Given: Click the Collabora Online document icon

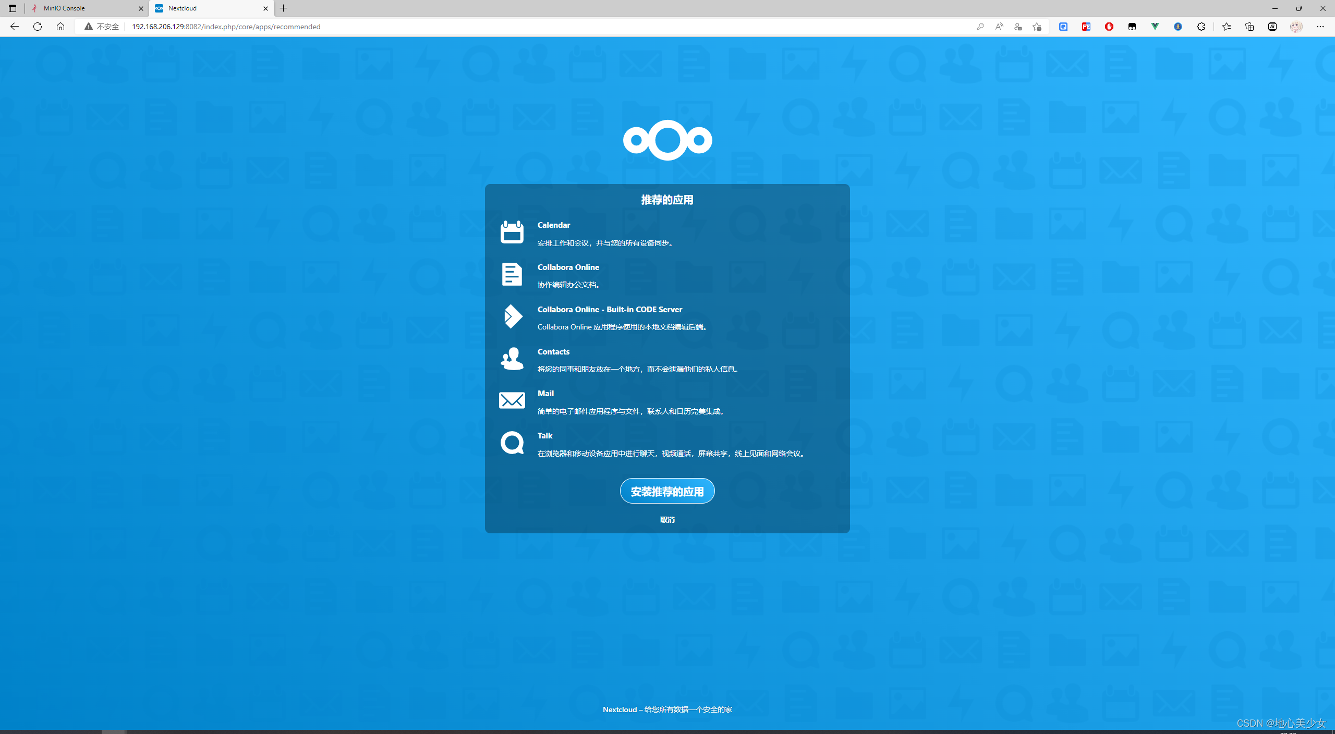Looking at the screenshot, I should click(x=512, y=274).
